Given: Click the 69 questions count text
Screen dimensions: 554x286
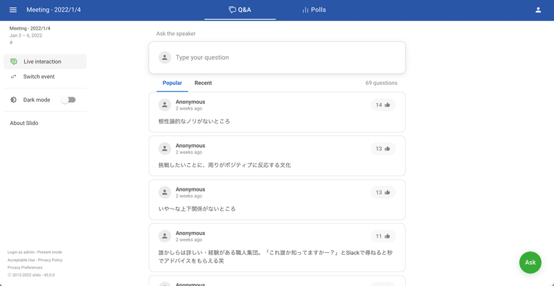Looking at the screenshot, I should click(382, 83).
